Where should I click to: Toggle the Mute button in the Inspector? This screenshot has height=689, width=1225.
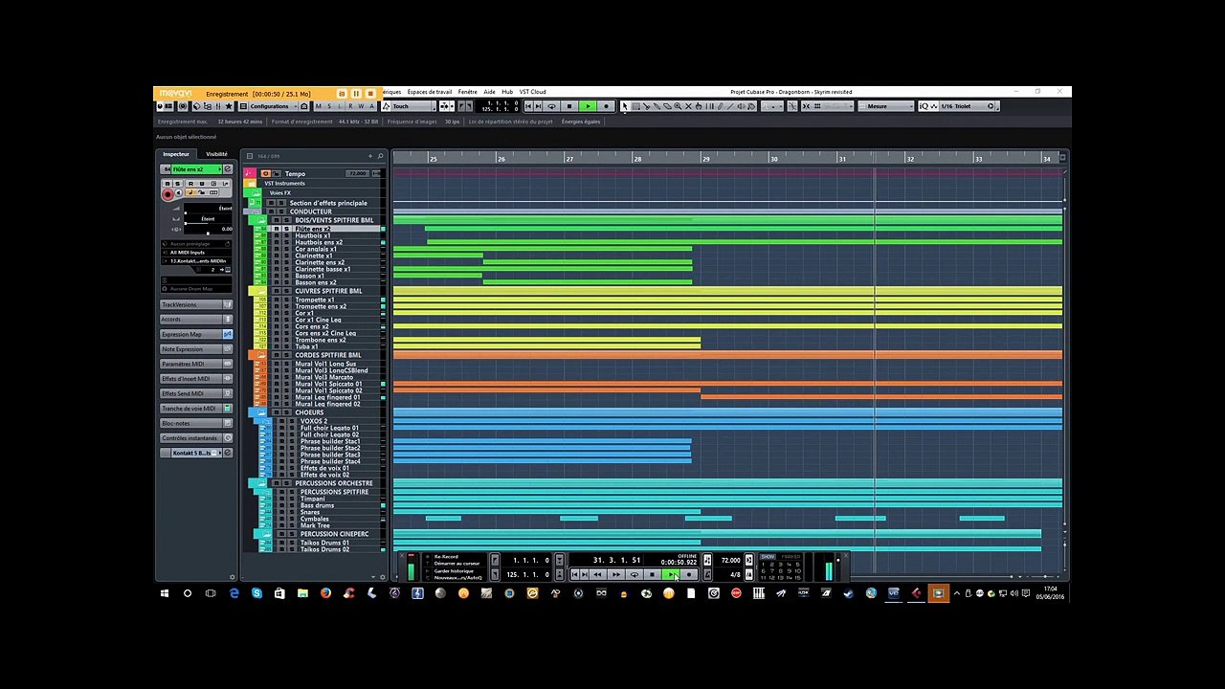[x=167, y=183]
